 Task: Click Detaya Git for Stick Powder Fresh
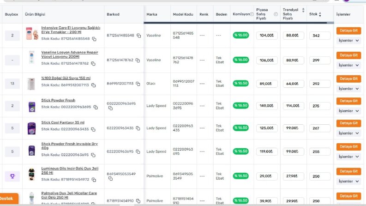point(348,101)
